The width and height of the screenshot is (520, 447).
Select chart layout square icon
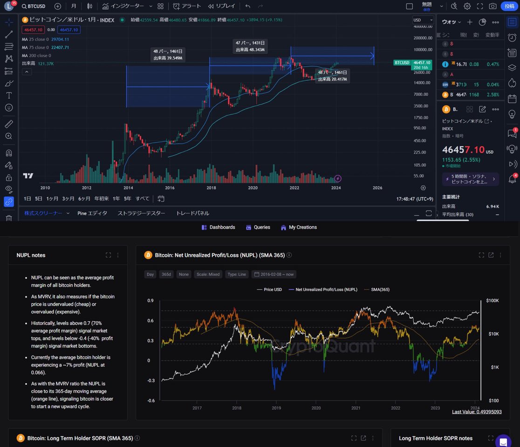[x=410, y=7]
